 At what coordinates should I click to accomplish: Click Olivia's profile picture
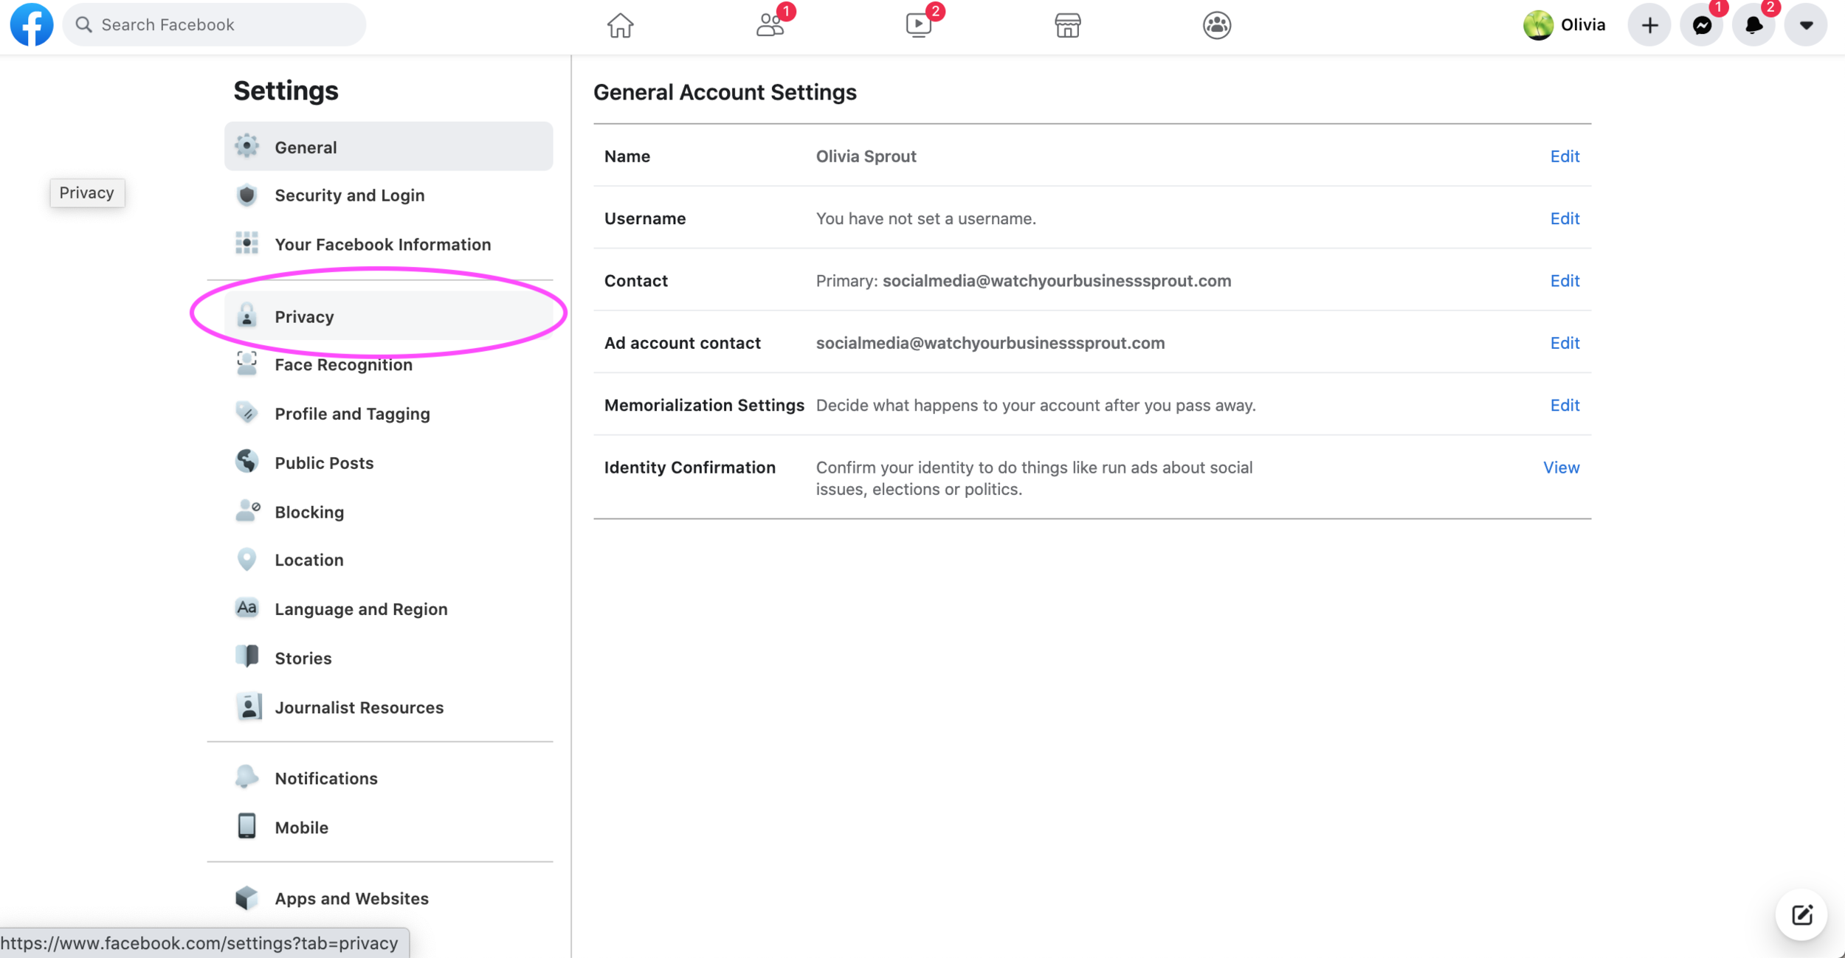(1539, 24)
